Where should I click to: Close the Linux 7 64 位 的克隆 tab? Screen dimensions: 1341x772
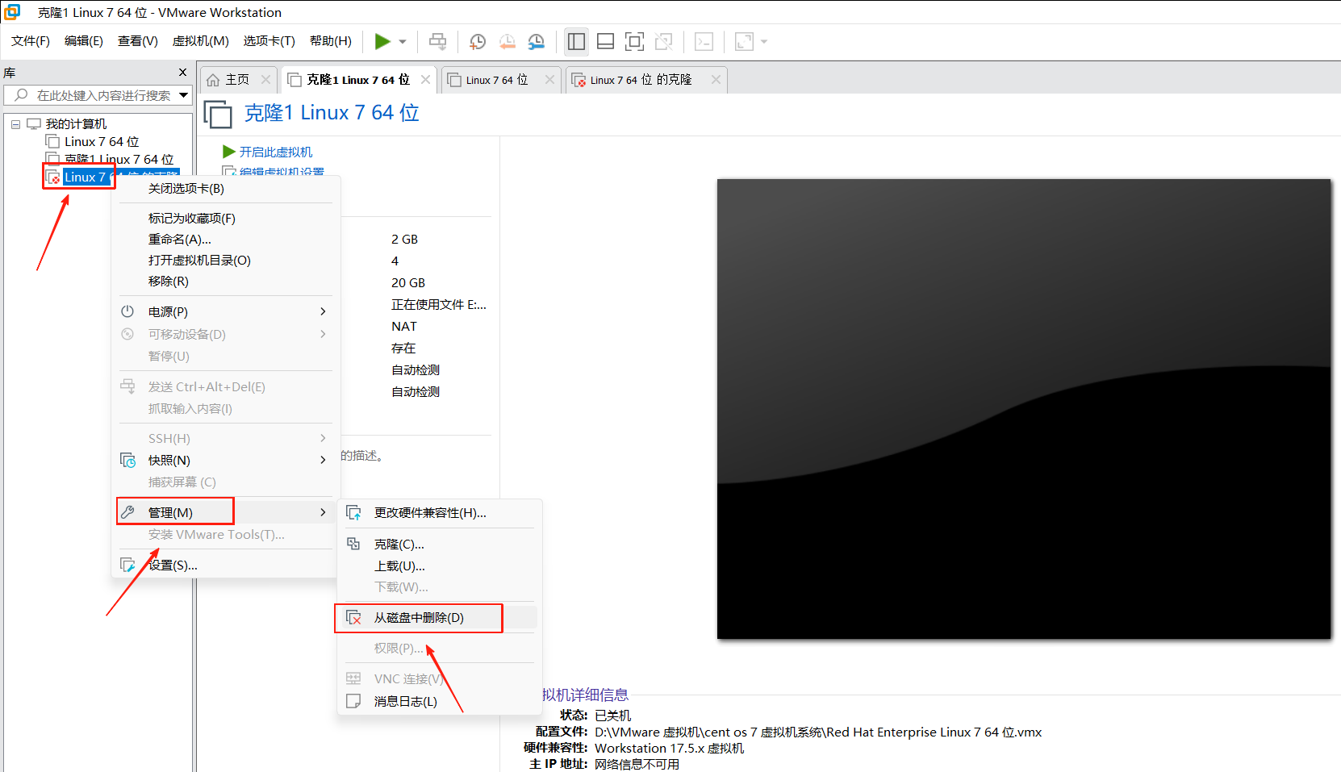pyautogui.click(x=716, y=80)
